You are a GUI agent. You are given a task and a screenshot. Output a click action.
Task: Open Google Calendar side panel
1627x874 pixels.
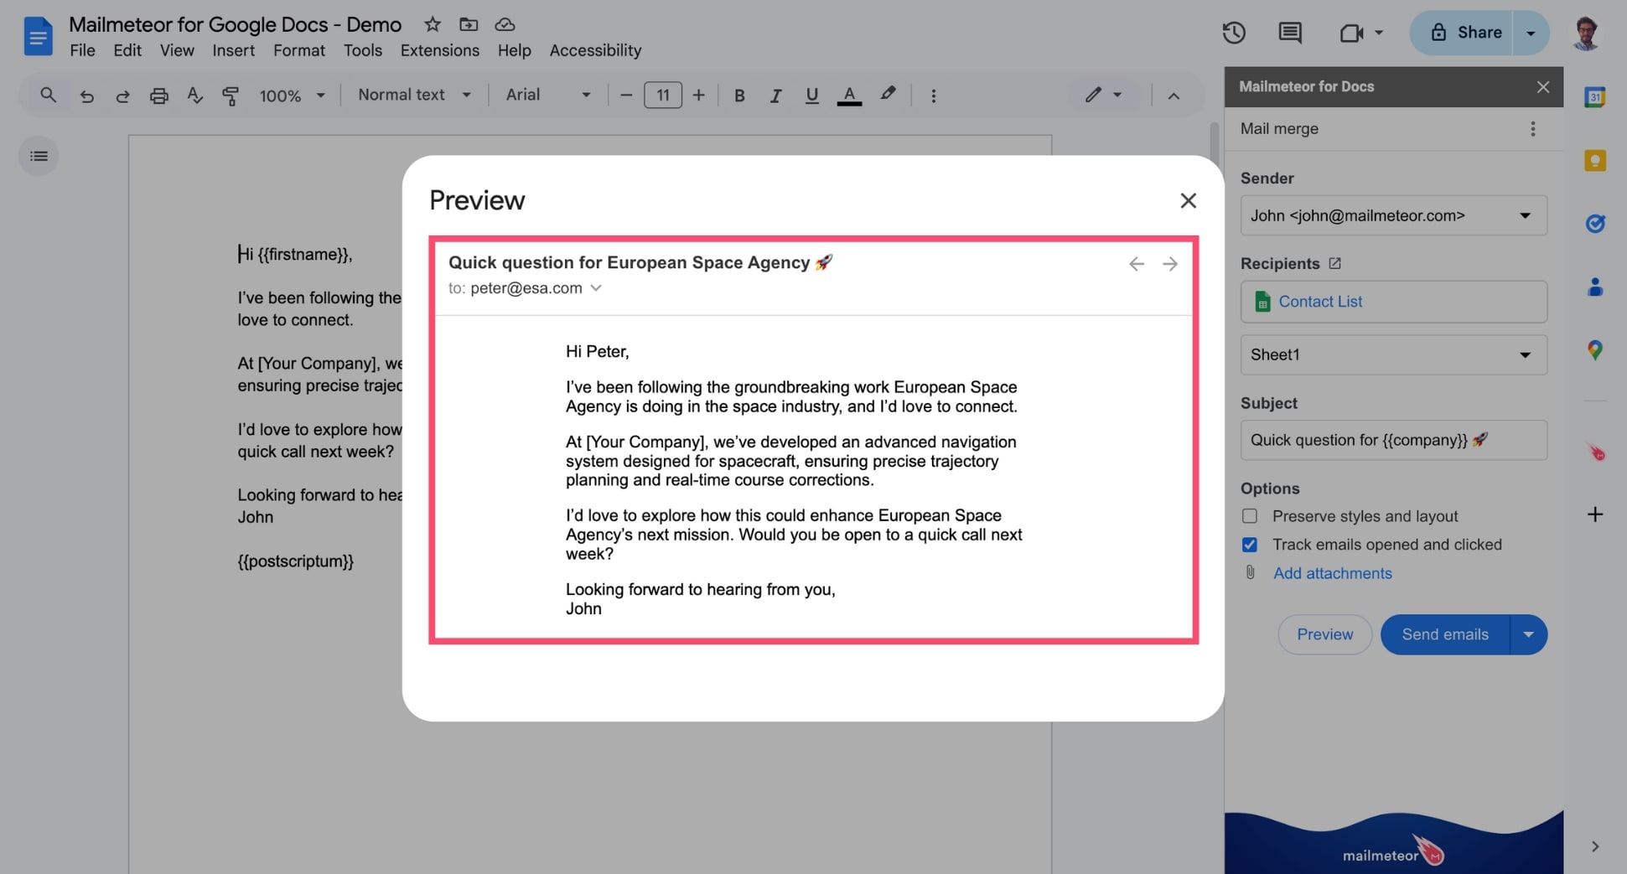pos(1594,97)
